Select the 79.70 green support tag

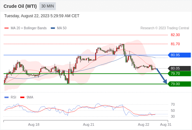pyautogui.click(x=179, y=74)
